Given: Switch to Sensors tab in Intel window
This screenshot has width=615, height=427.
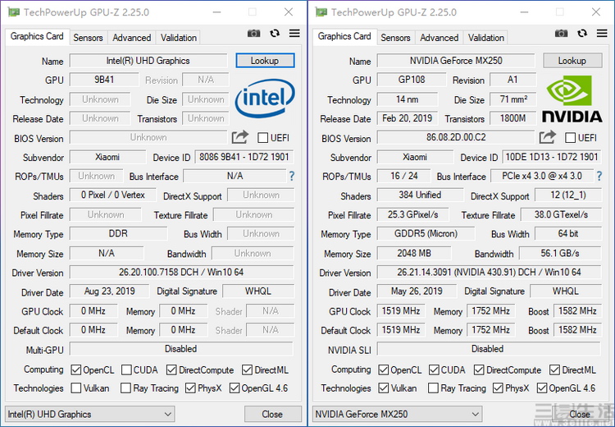Looking at the screenshot, I should pyautogui.click(x=88, y=38).
